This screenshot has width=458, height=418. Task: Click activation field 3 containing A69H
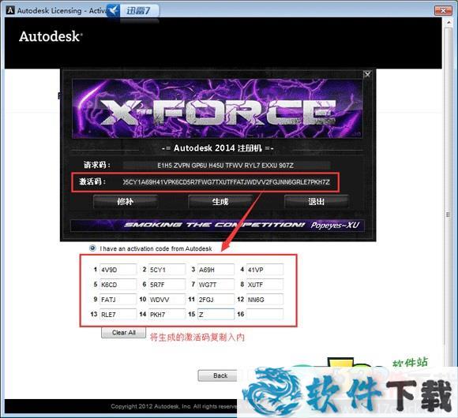click(x=216, y=270)
